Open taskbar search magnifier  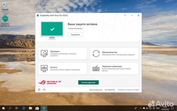[x=10, y=108]
